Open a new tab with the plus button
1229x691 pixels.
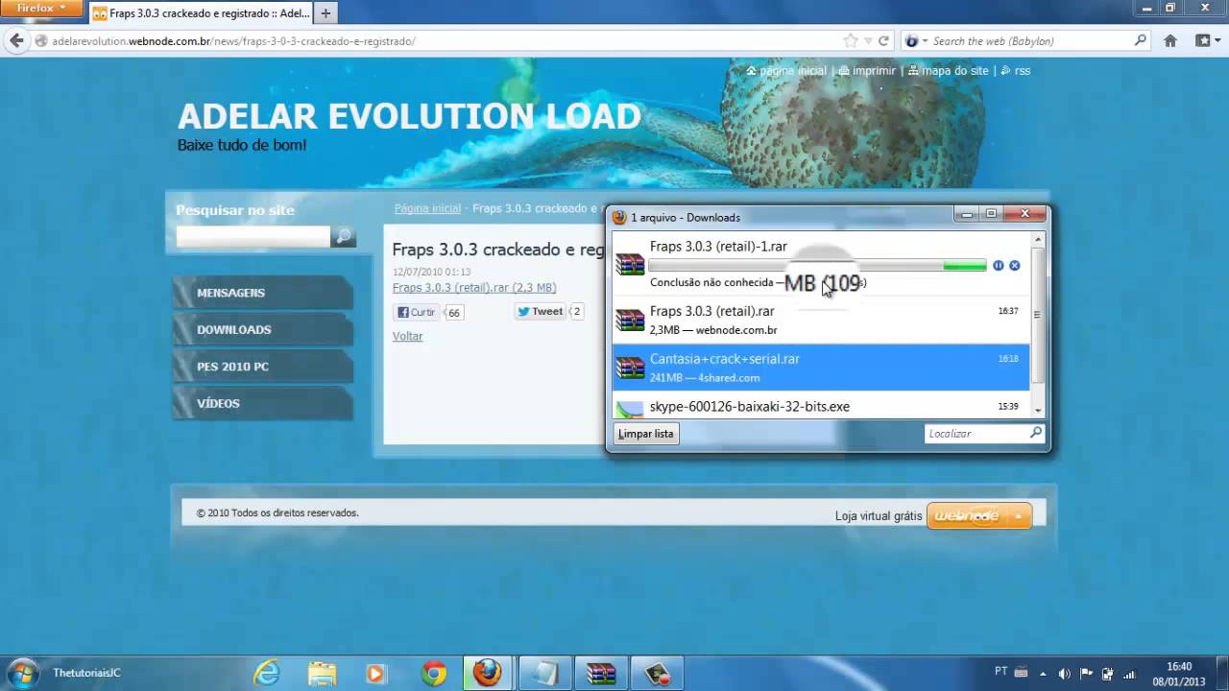click(x=325, y=13)
